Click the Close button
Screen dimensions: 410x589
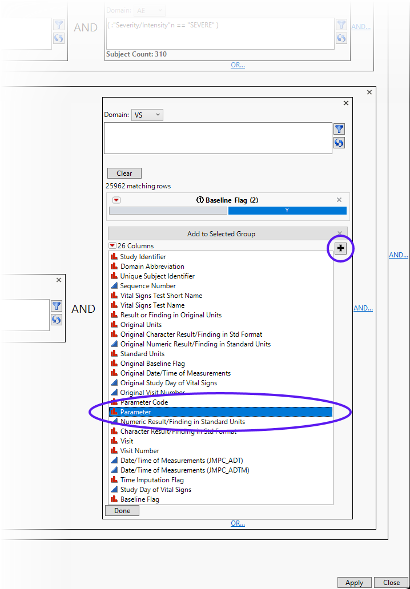(x=391, y=583)
